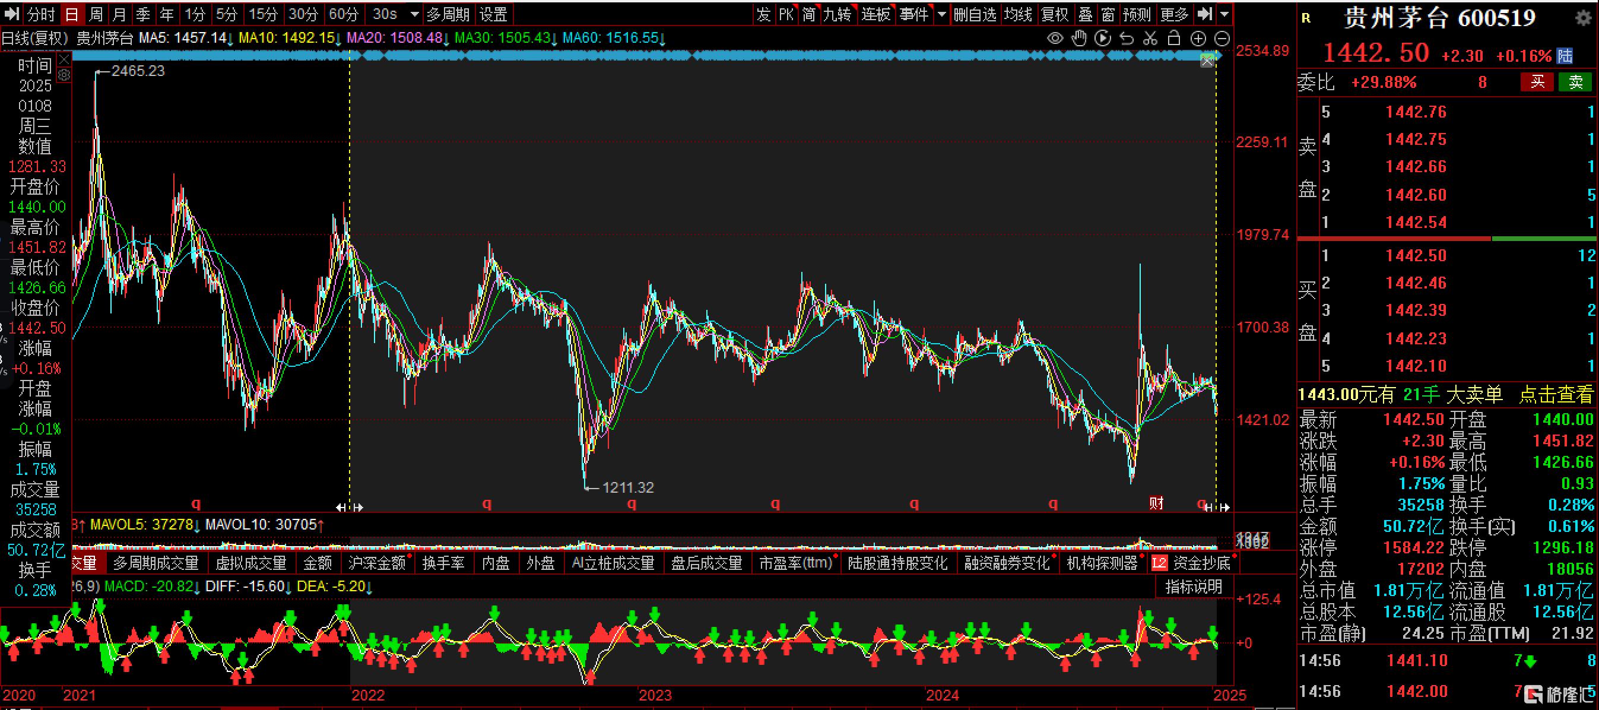The image size is (1599, 710).
Task: Click the 财 financial report marker on chart
Action: 1156,503
